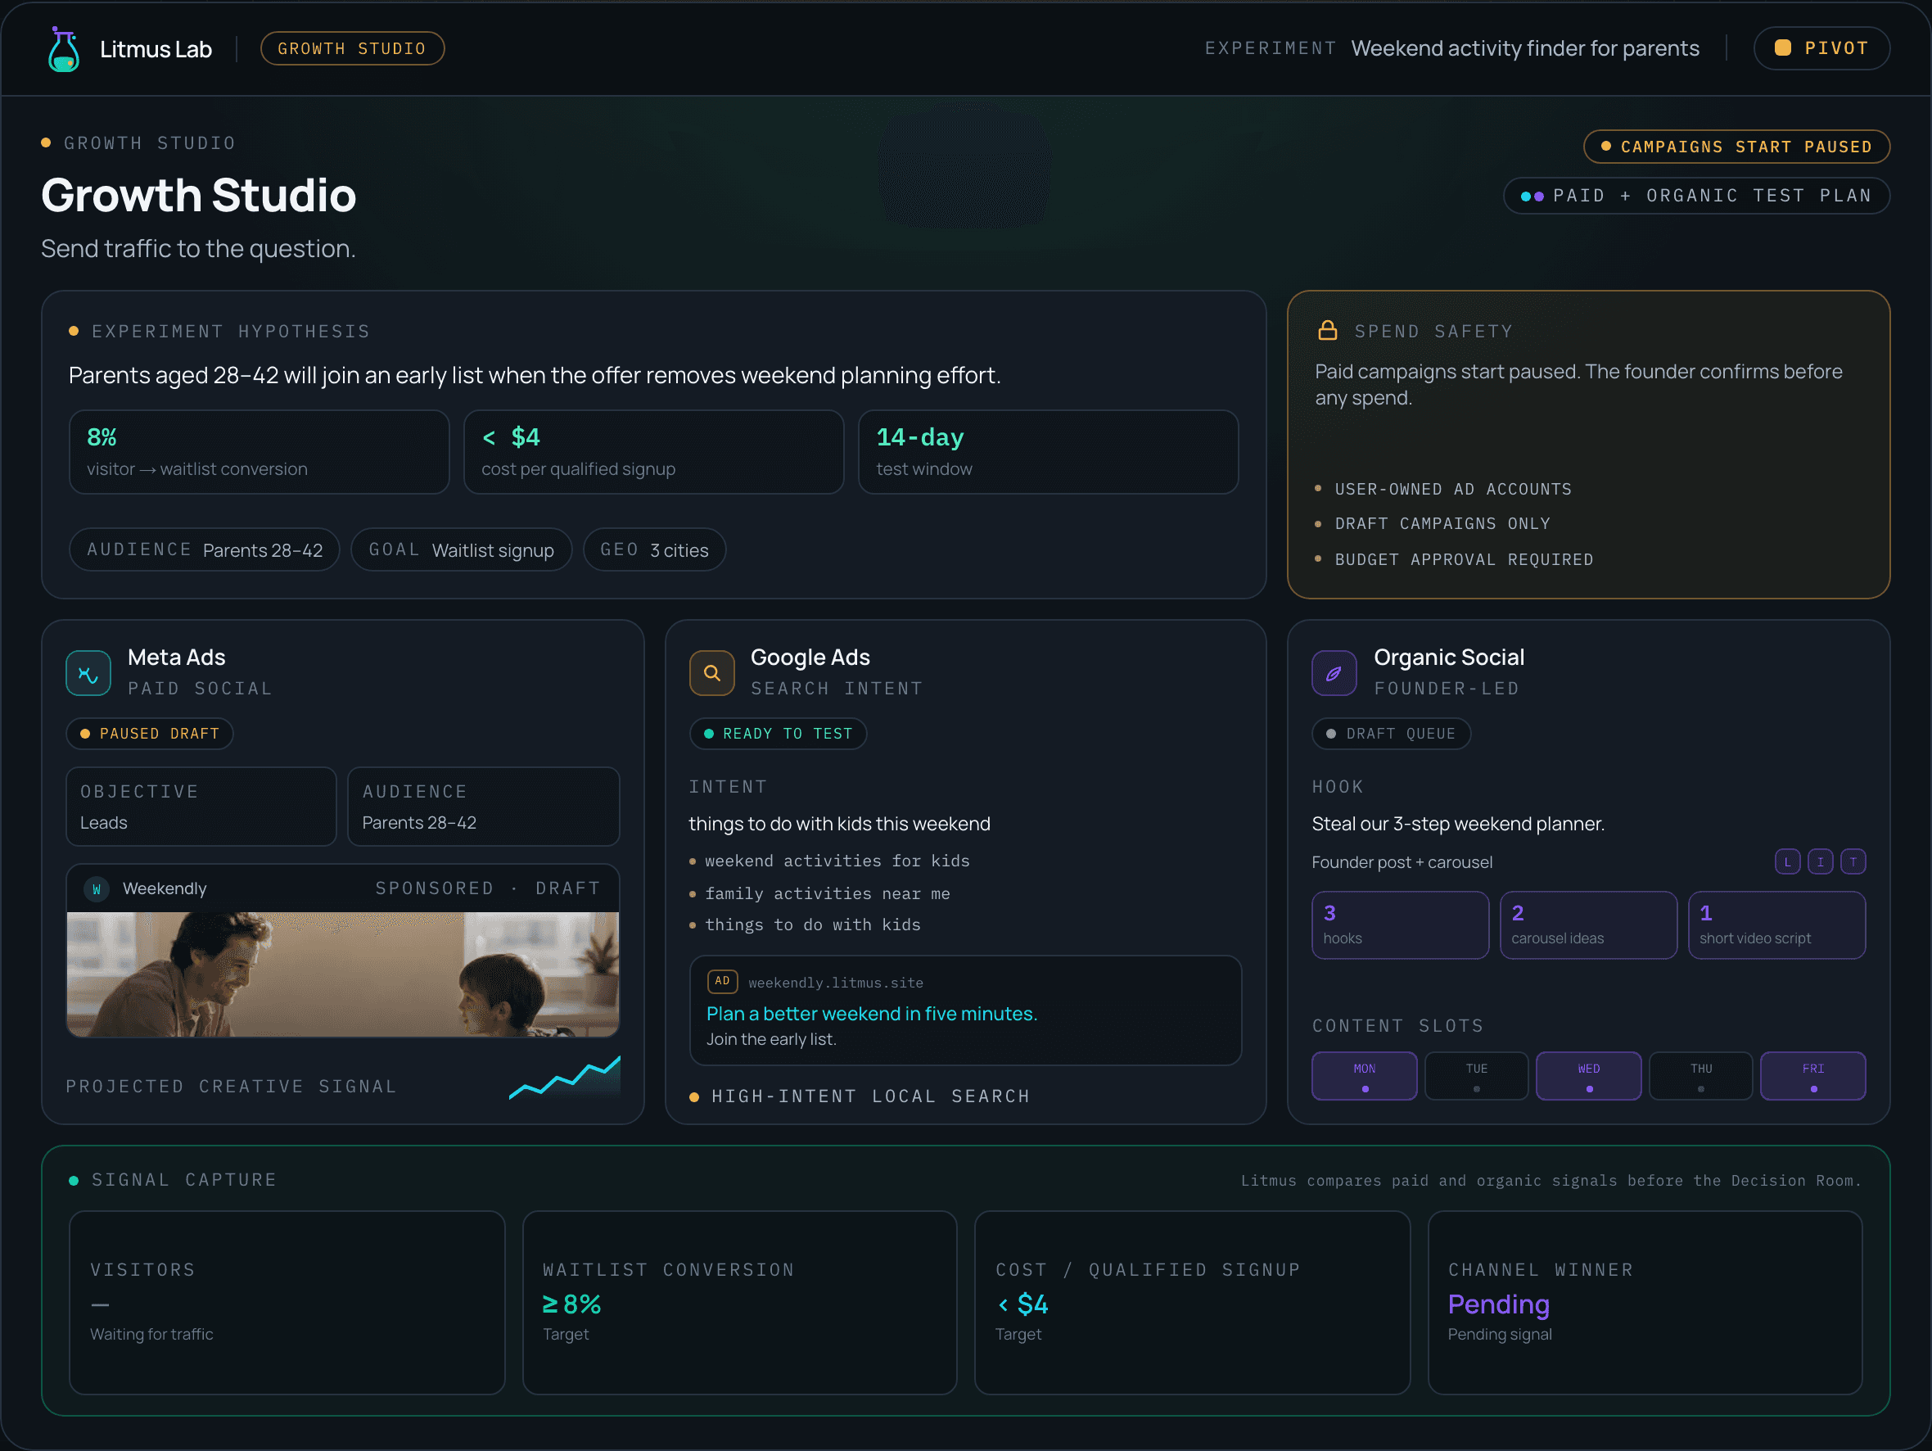The image size is (1932, 1451).
Task: Select the Goal Waitlist signup chip
Action: coord(461,549)
